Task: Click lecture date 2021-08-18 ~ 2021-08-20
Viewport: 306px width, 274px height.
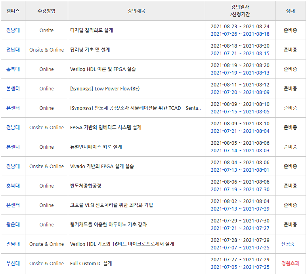Action: [240, 46]
